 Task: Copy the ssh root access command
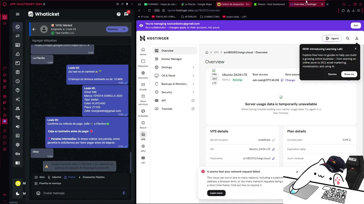[282, 80]
